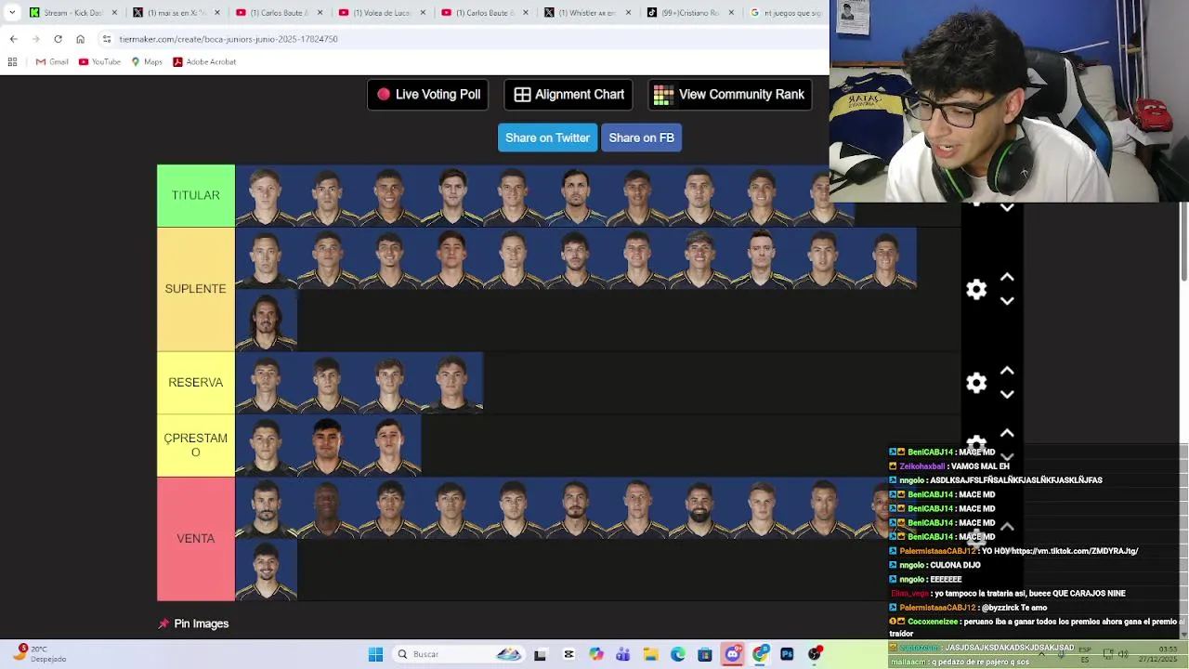The height and width of the screenshot is (669, 1189).
Task: Click the Pin Images link
Action: 193,623
